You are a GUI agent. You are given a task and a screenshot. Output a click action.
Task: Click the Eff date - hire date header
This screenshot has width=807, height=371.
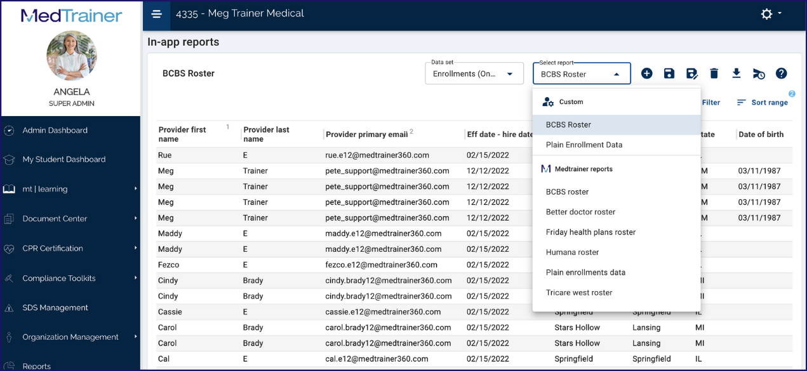(500, 134)
